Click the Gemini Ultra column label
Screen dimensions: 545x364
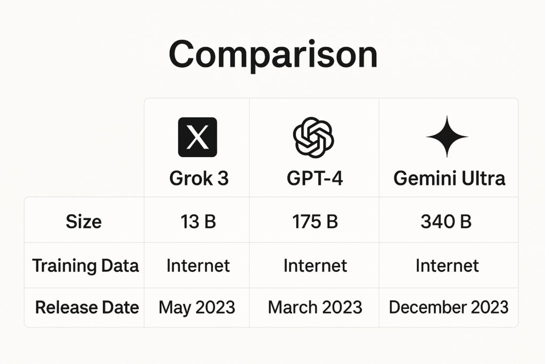coord(449,178)
